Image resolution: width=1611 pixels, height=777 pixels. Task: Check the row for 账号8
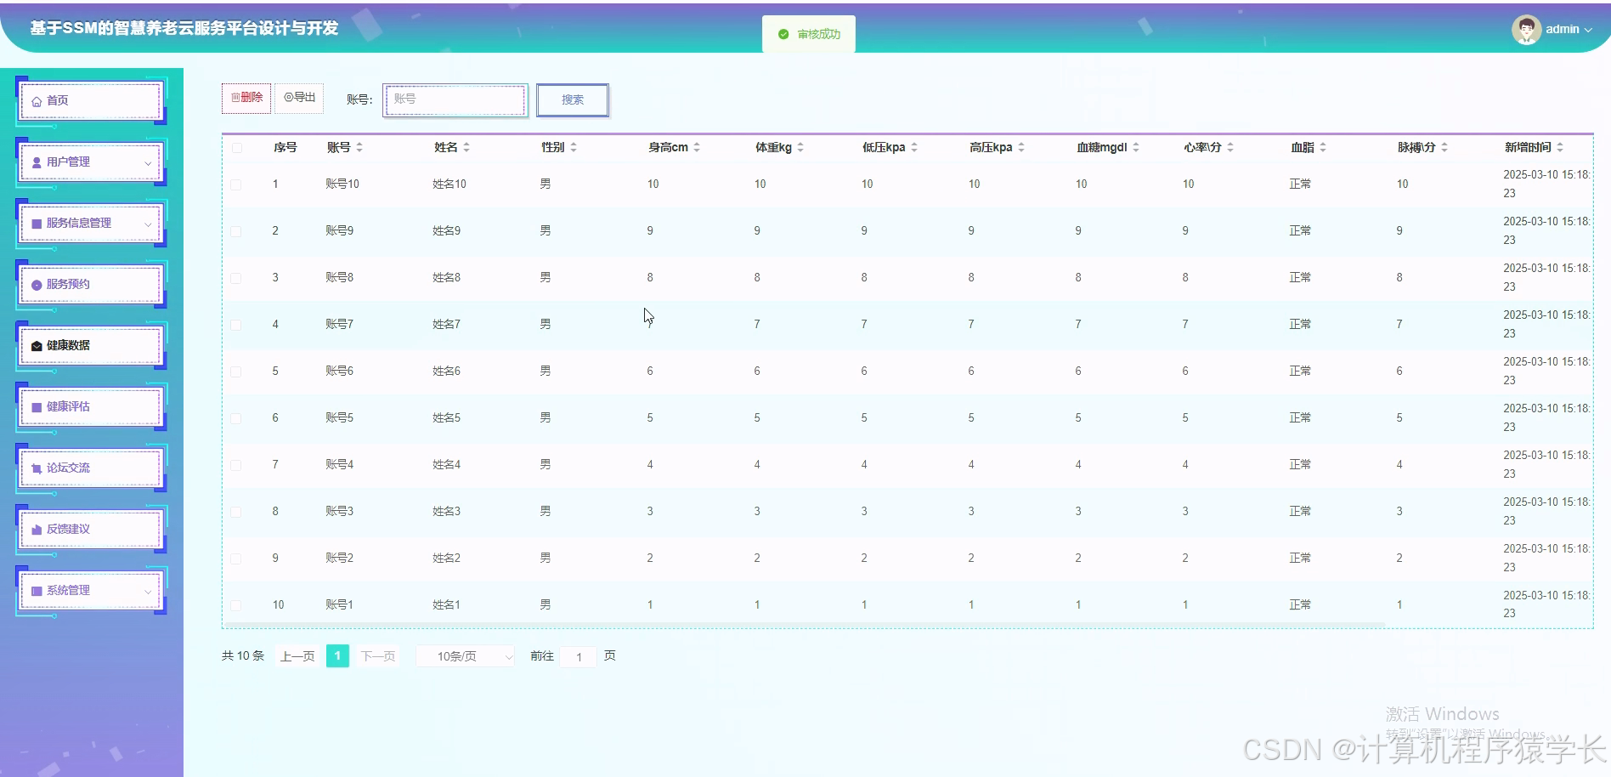(236, 278)
